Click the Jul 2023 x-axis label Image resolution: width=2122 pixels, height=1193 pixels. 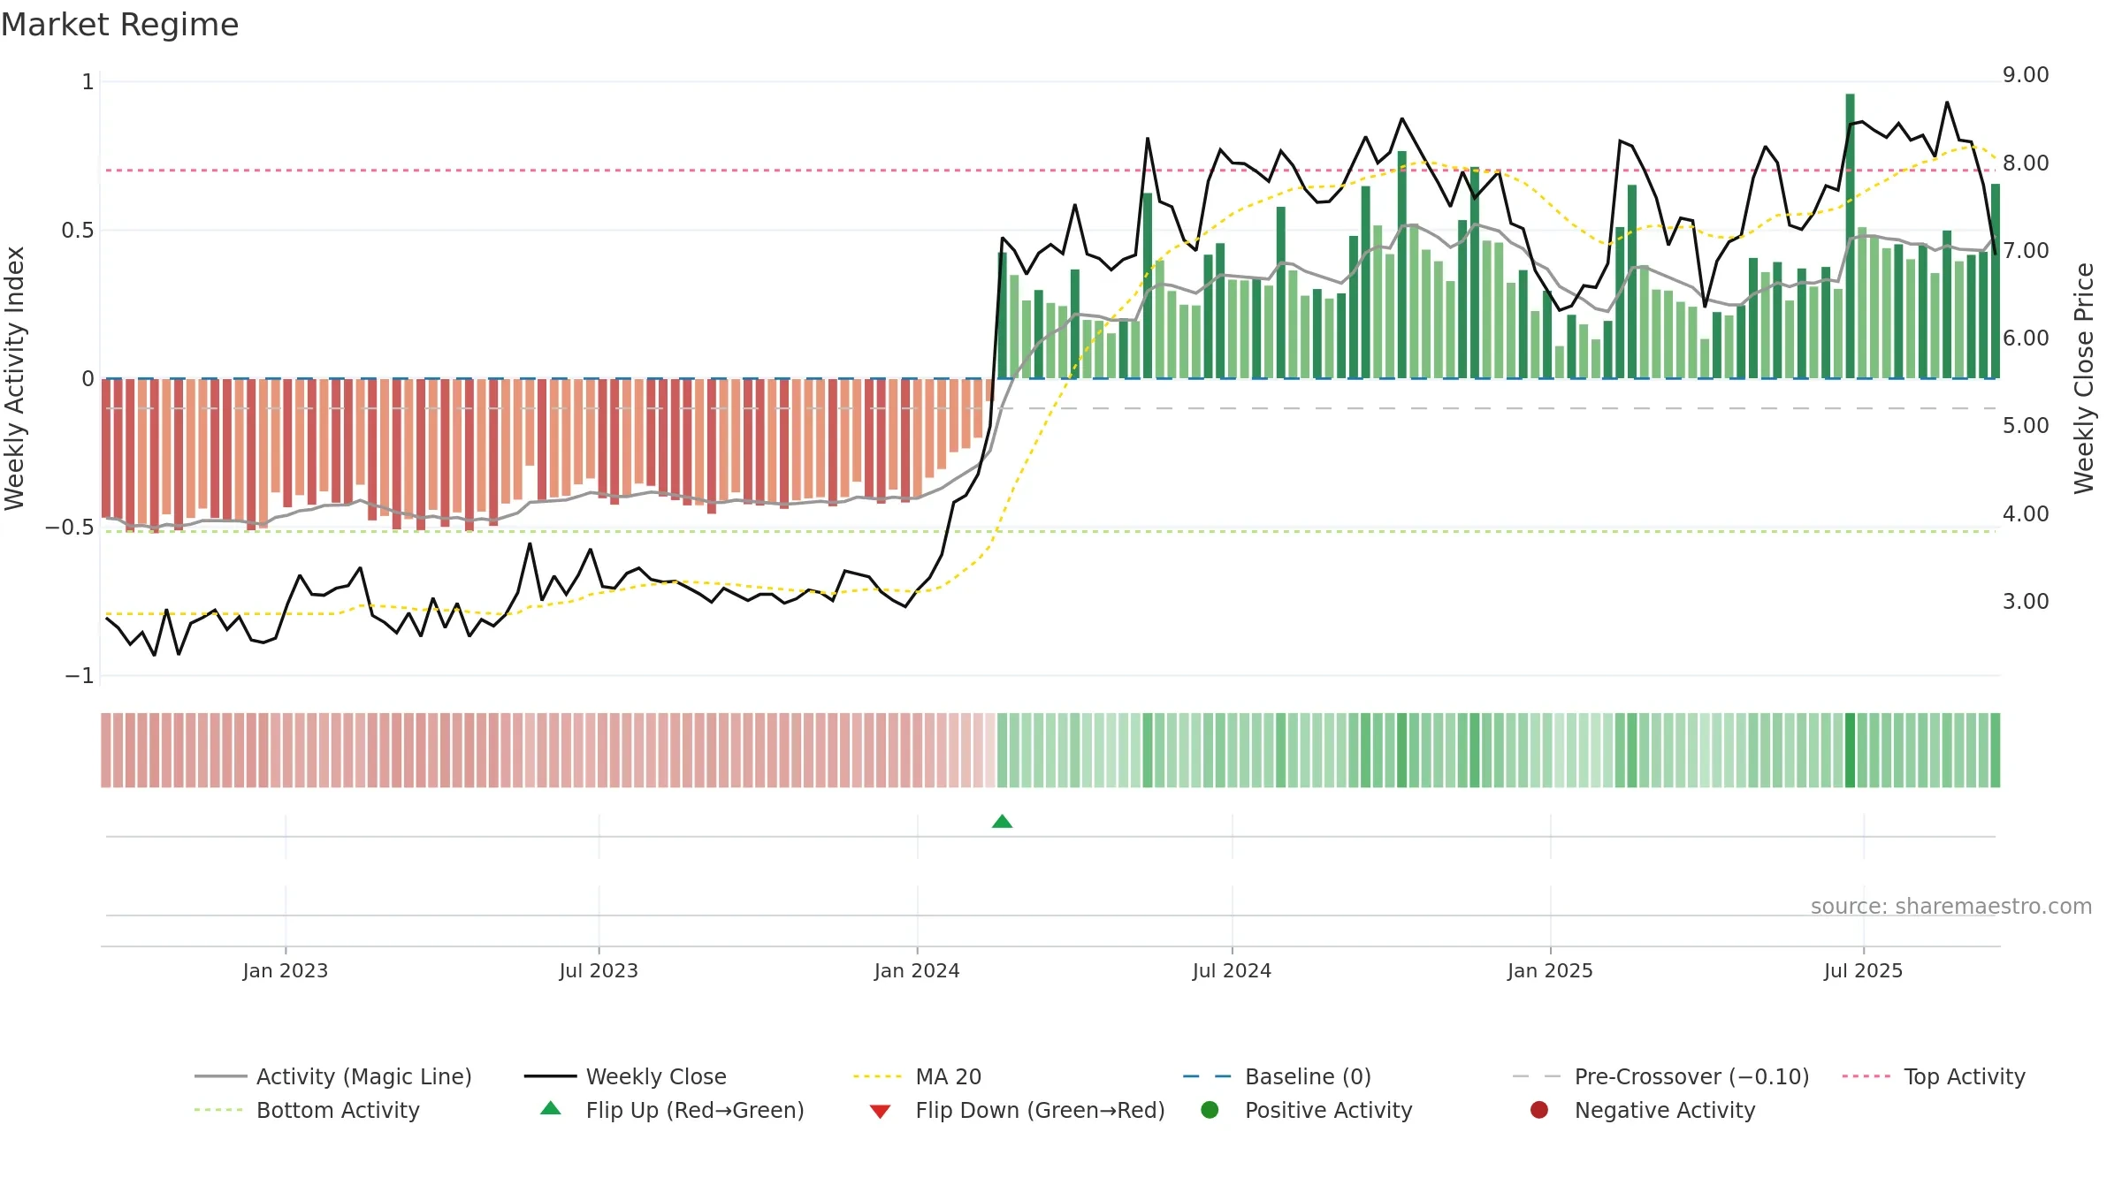pos(599,970)
